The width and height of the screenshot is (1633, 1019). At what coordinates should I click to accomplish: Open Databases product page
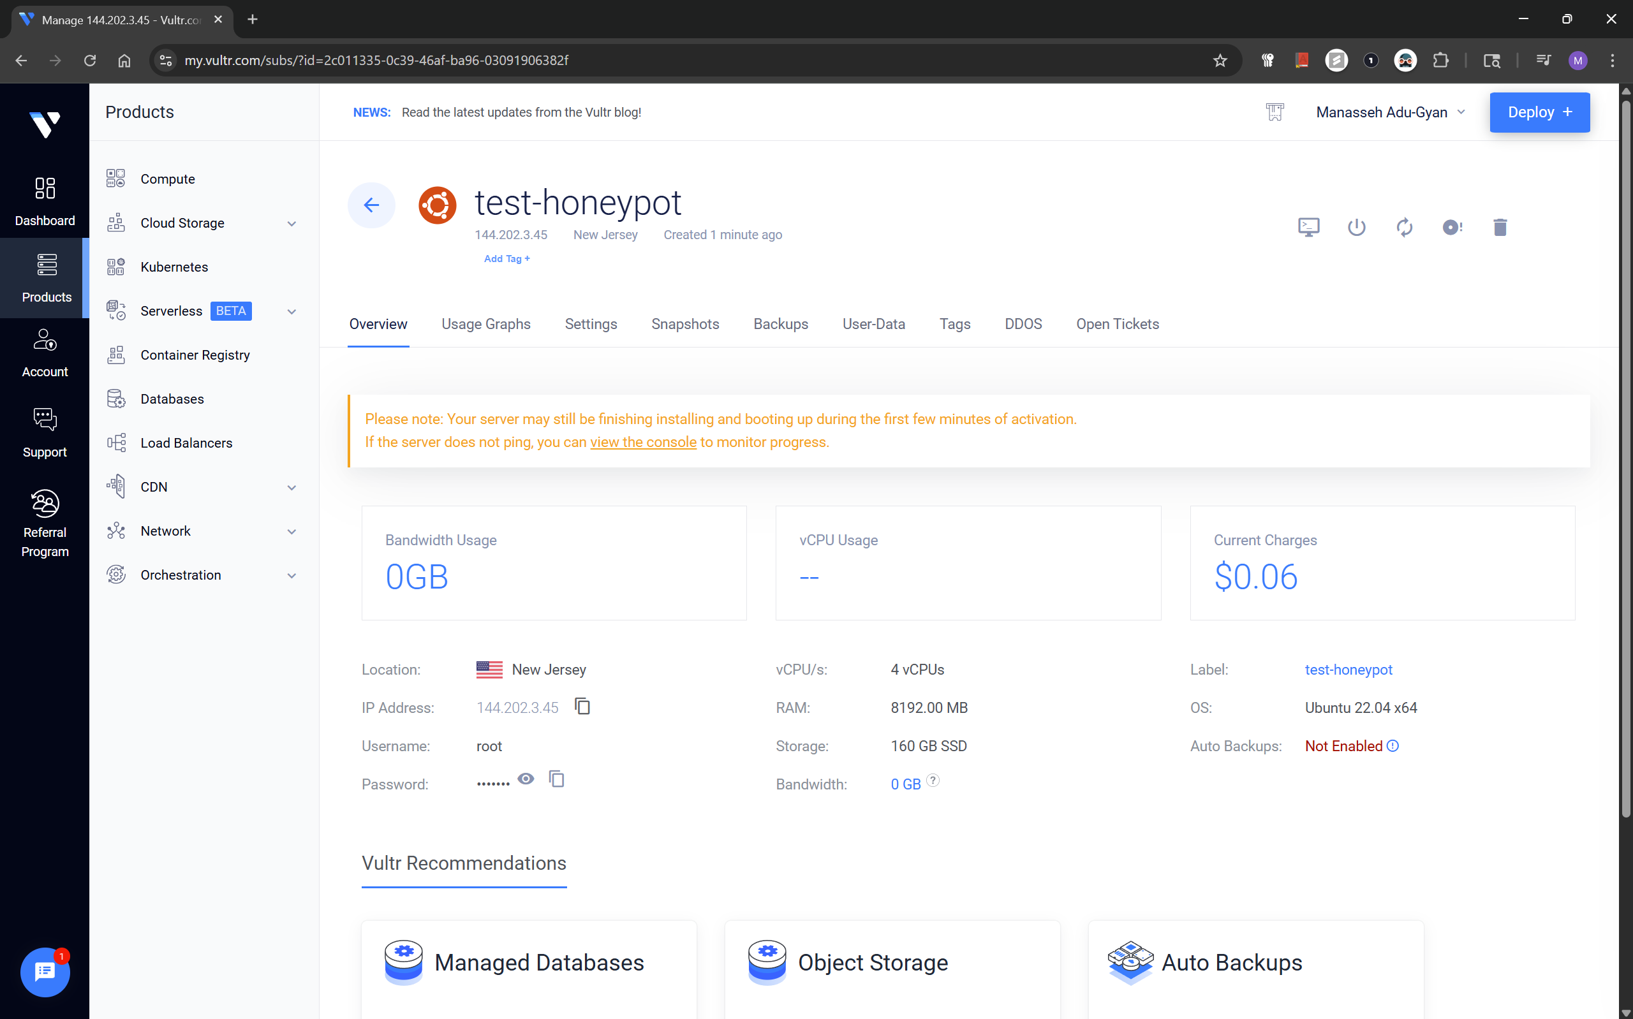[172, 399]
